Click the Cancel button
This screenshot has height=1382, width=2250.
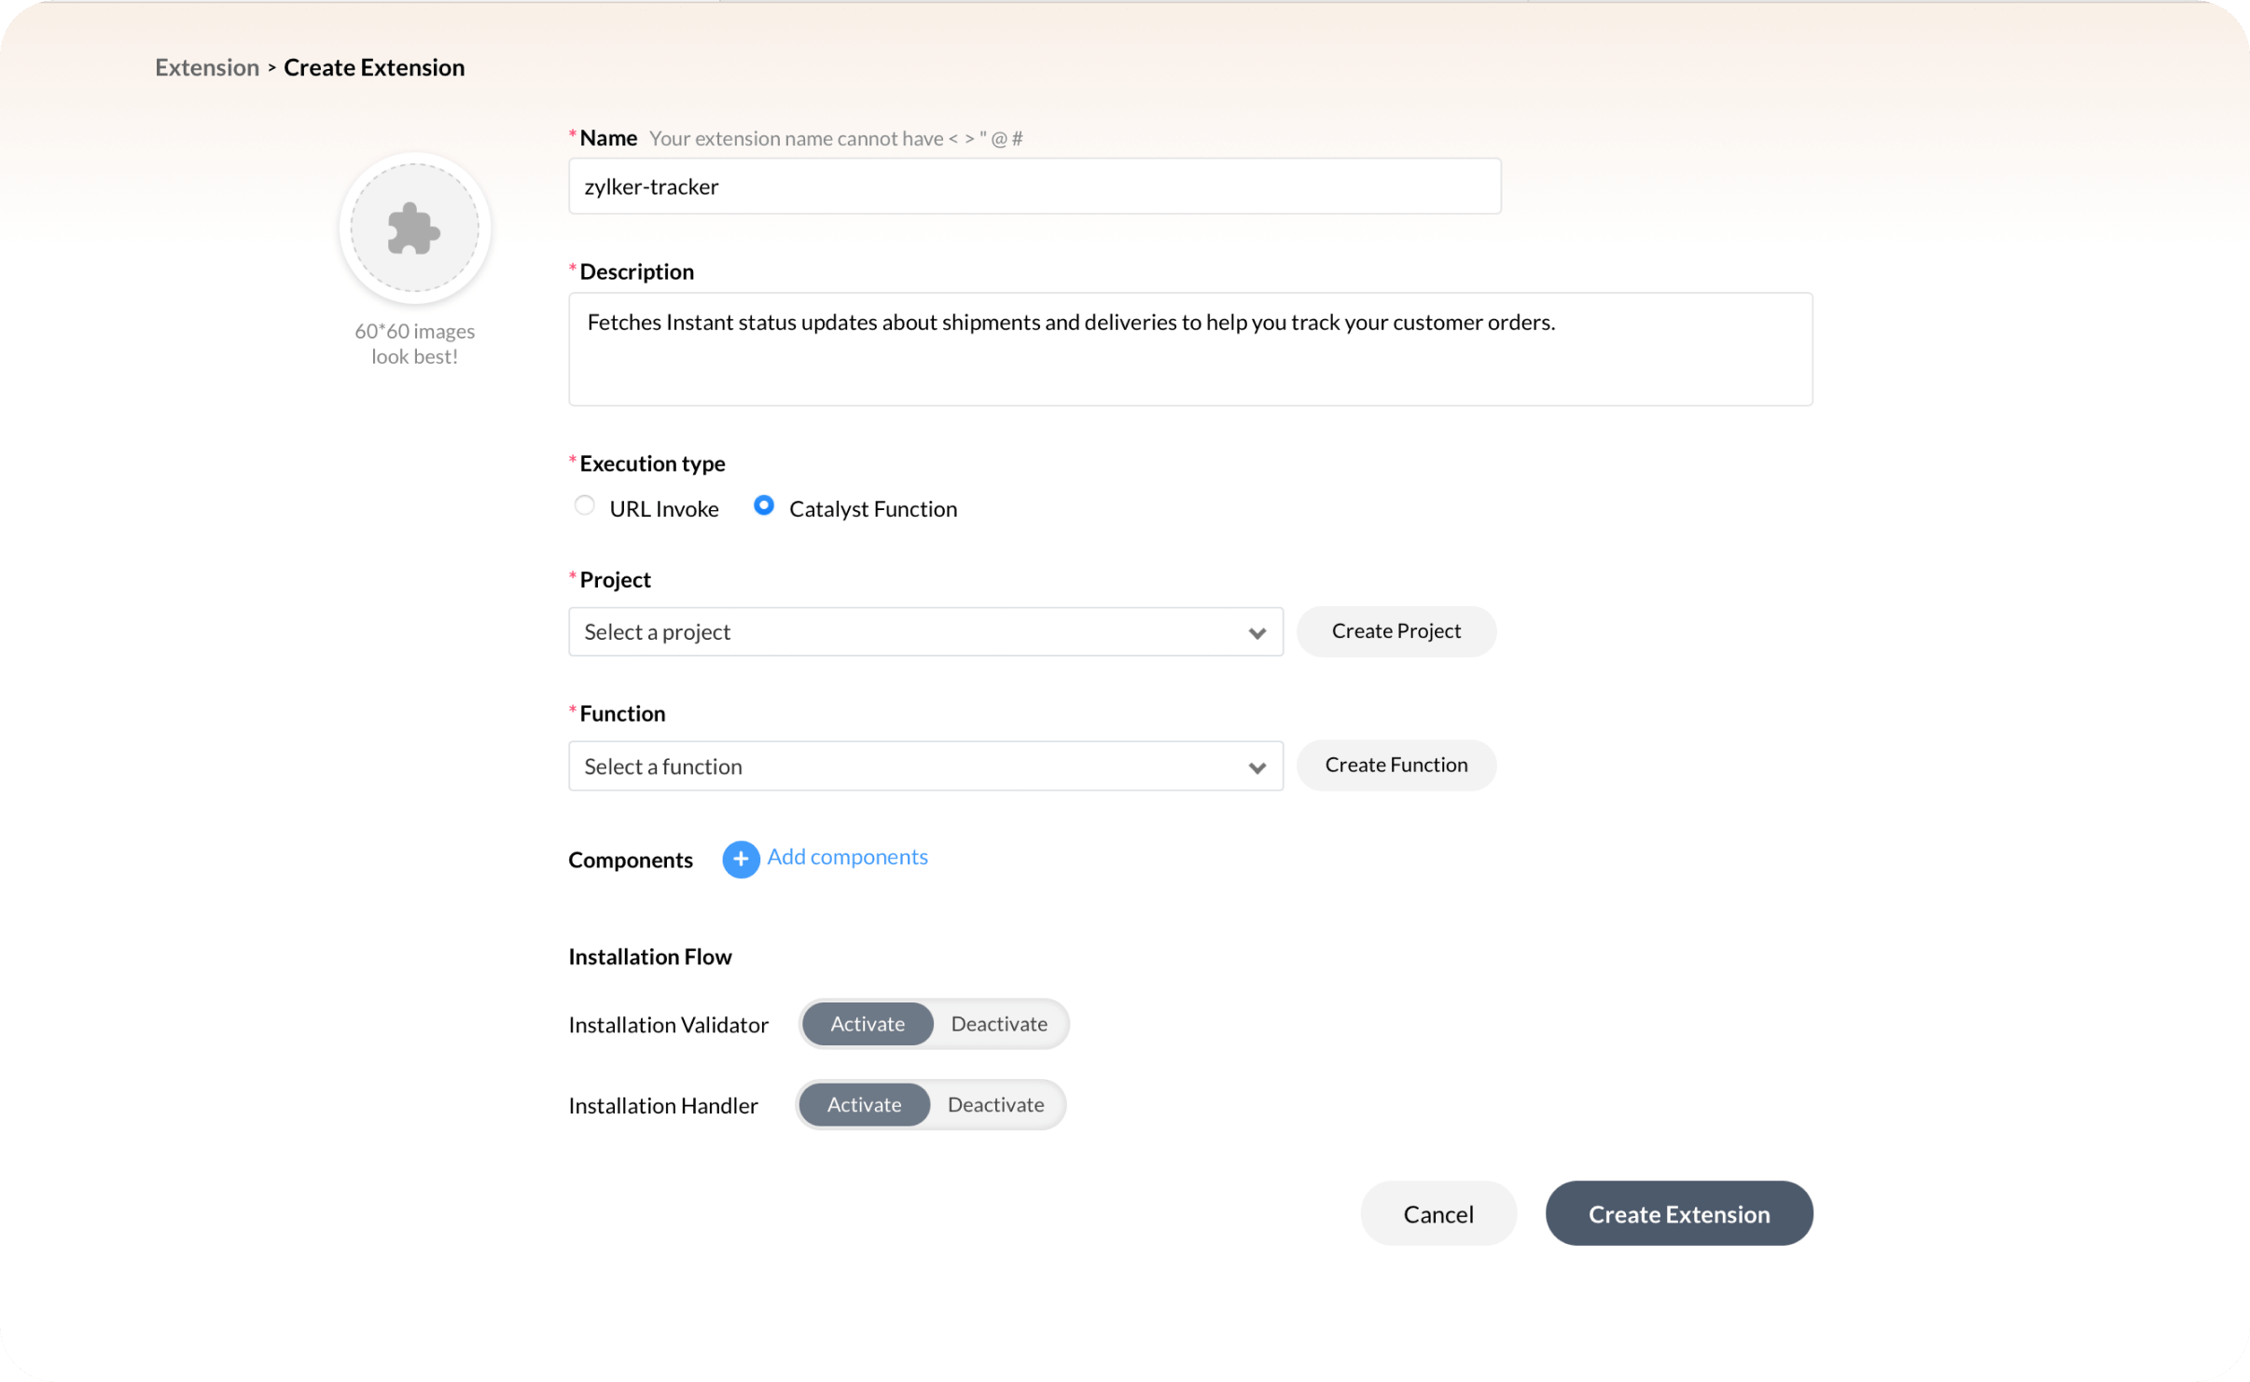1437,1213
